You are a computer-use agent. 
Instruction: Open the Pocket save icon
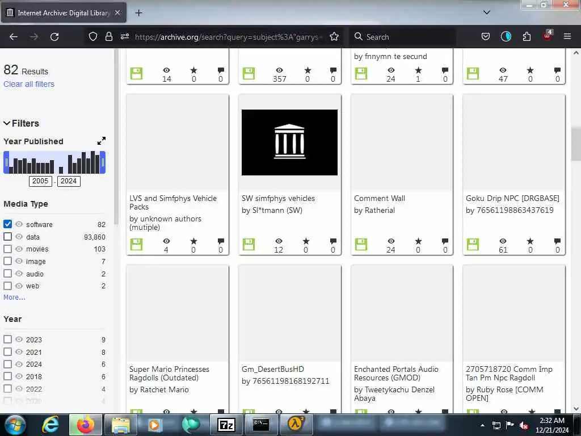pyautogui.click(x=486, y=37)
